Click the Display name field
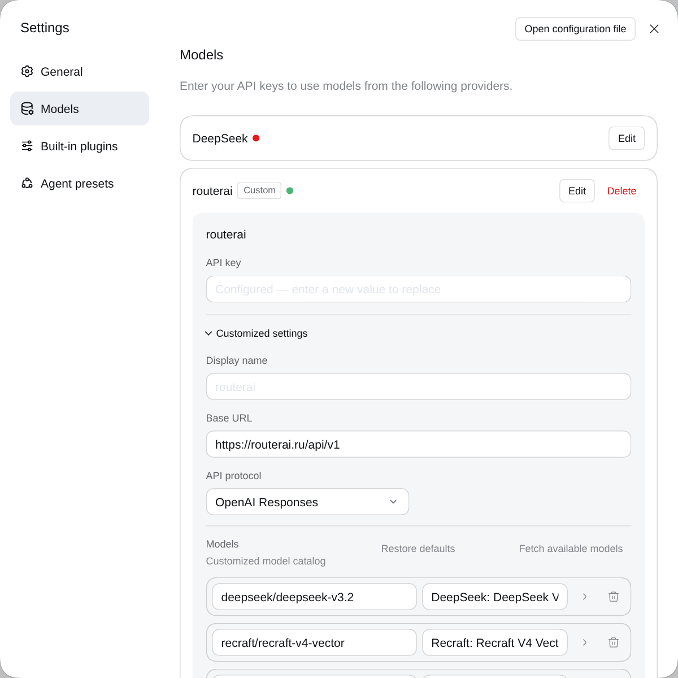678x678 pixels. coord(419,386)
